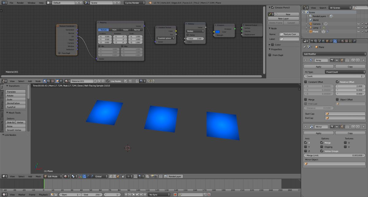Click the Smooth Vertex button
Screen dimensions: 368x197
[x=16, y=130]
